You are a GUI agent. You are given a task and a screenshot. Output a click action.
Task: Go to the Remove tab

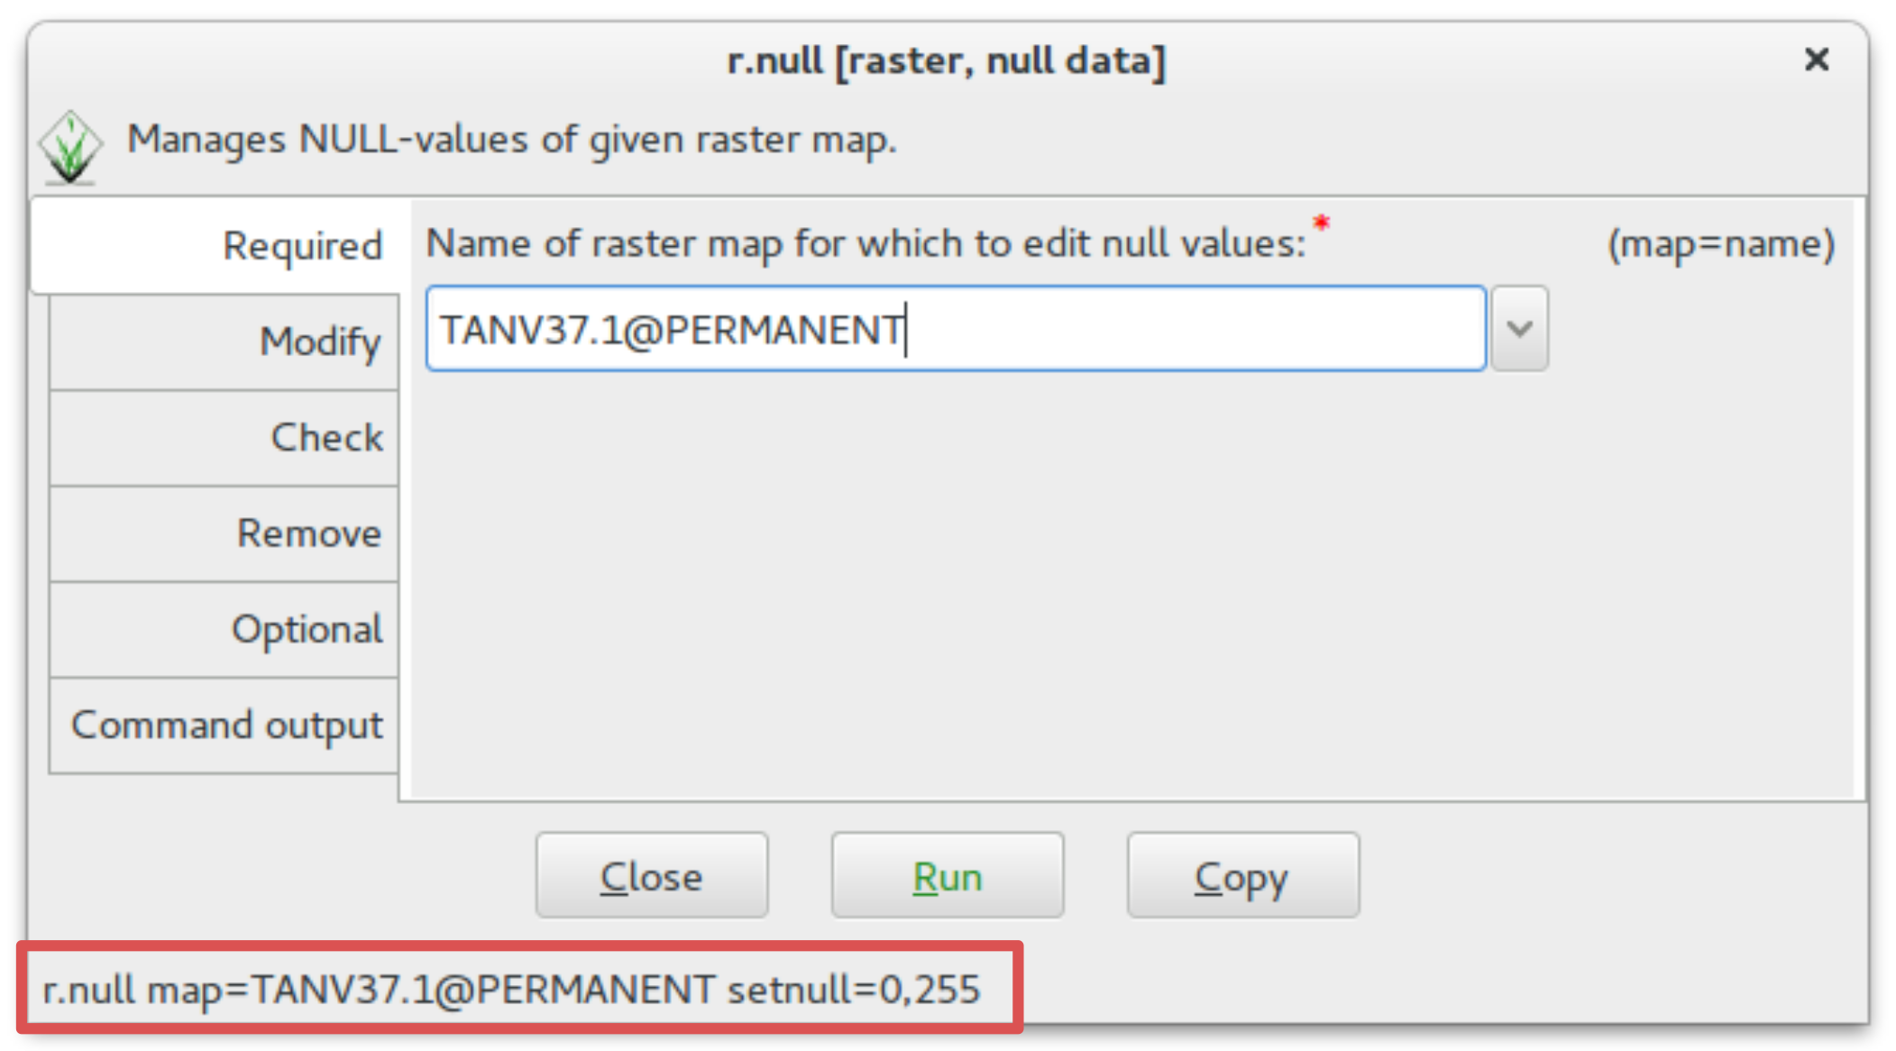click(224, 533)
